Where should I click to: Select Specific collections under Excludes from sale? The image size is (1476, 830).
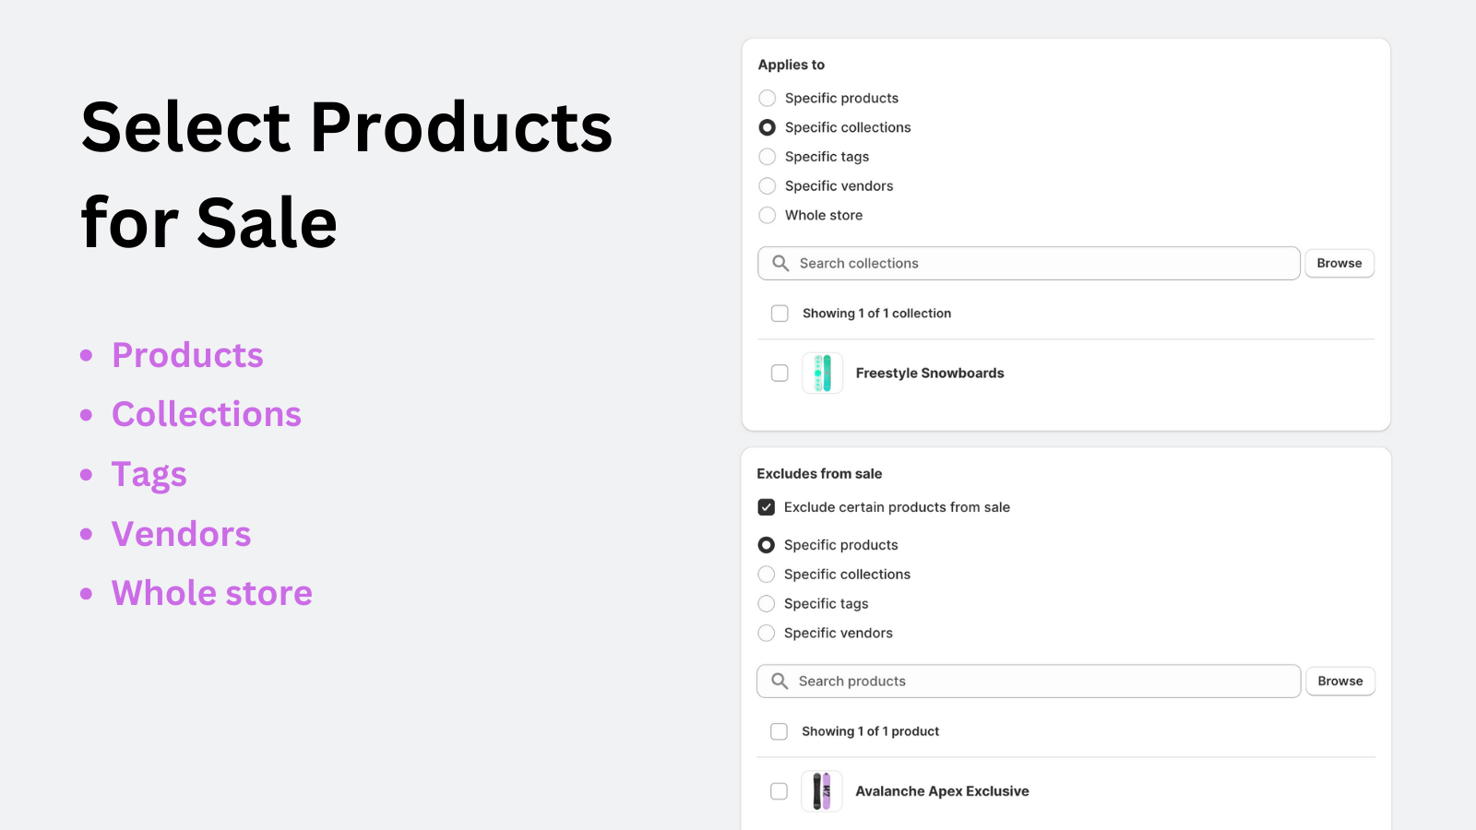click(x=767, y=575)
